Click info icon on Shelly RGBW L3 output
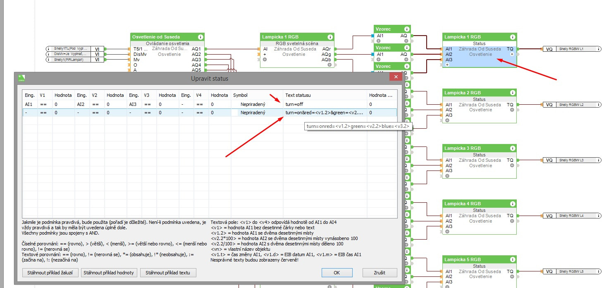The height and width of the screenshot is (288, 604). [x=599, y=160]
